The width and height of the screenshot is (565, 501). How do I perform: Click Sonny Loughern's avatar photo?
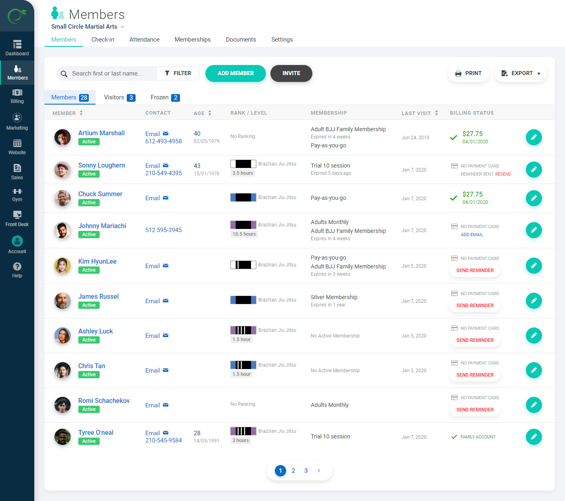click(63, 170)
